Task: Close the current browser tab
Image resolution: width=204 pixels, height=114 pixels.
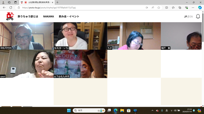Action: [x=52, y=3]
